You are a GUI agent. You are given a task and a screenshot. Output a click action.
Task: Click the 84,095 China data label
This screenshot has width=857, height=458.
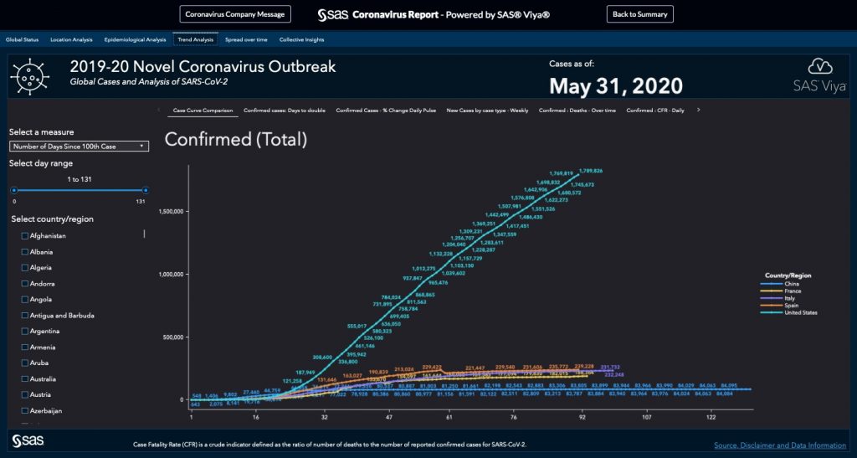click(x=729, y=385)
